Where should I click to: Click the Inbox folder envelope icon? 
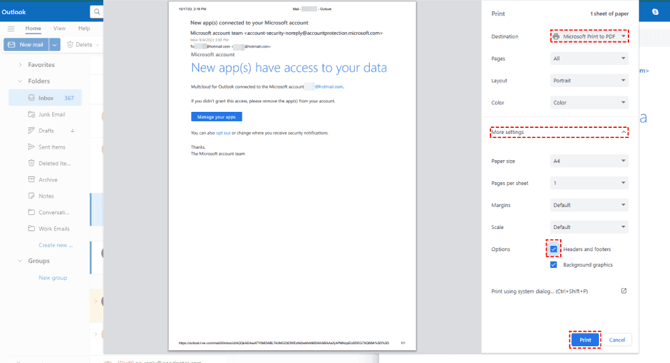[31, 98]
